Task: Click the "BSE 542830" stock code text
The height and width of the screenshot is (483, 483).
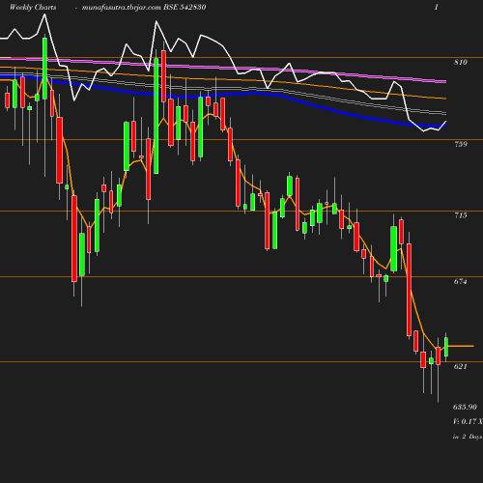Action: (x=185, y=7)
